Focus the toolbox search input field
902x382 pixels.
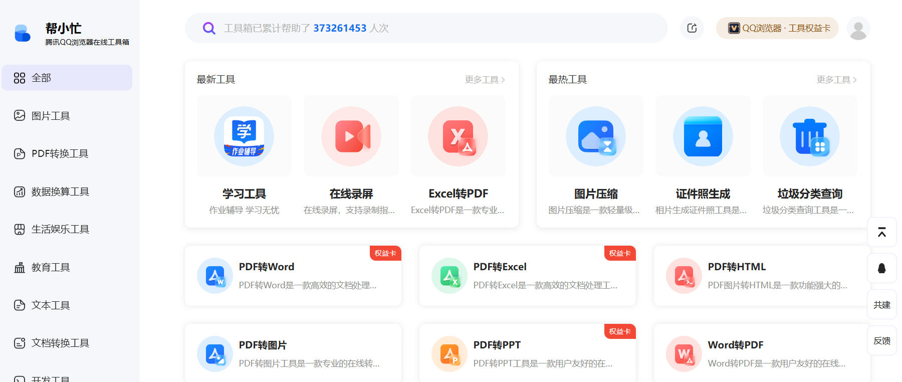tap(426, 28)
